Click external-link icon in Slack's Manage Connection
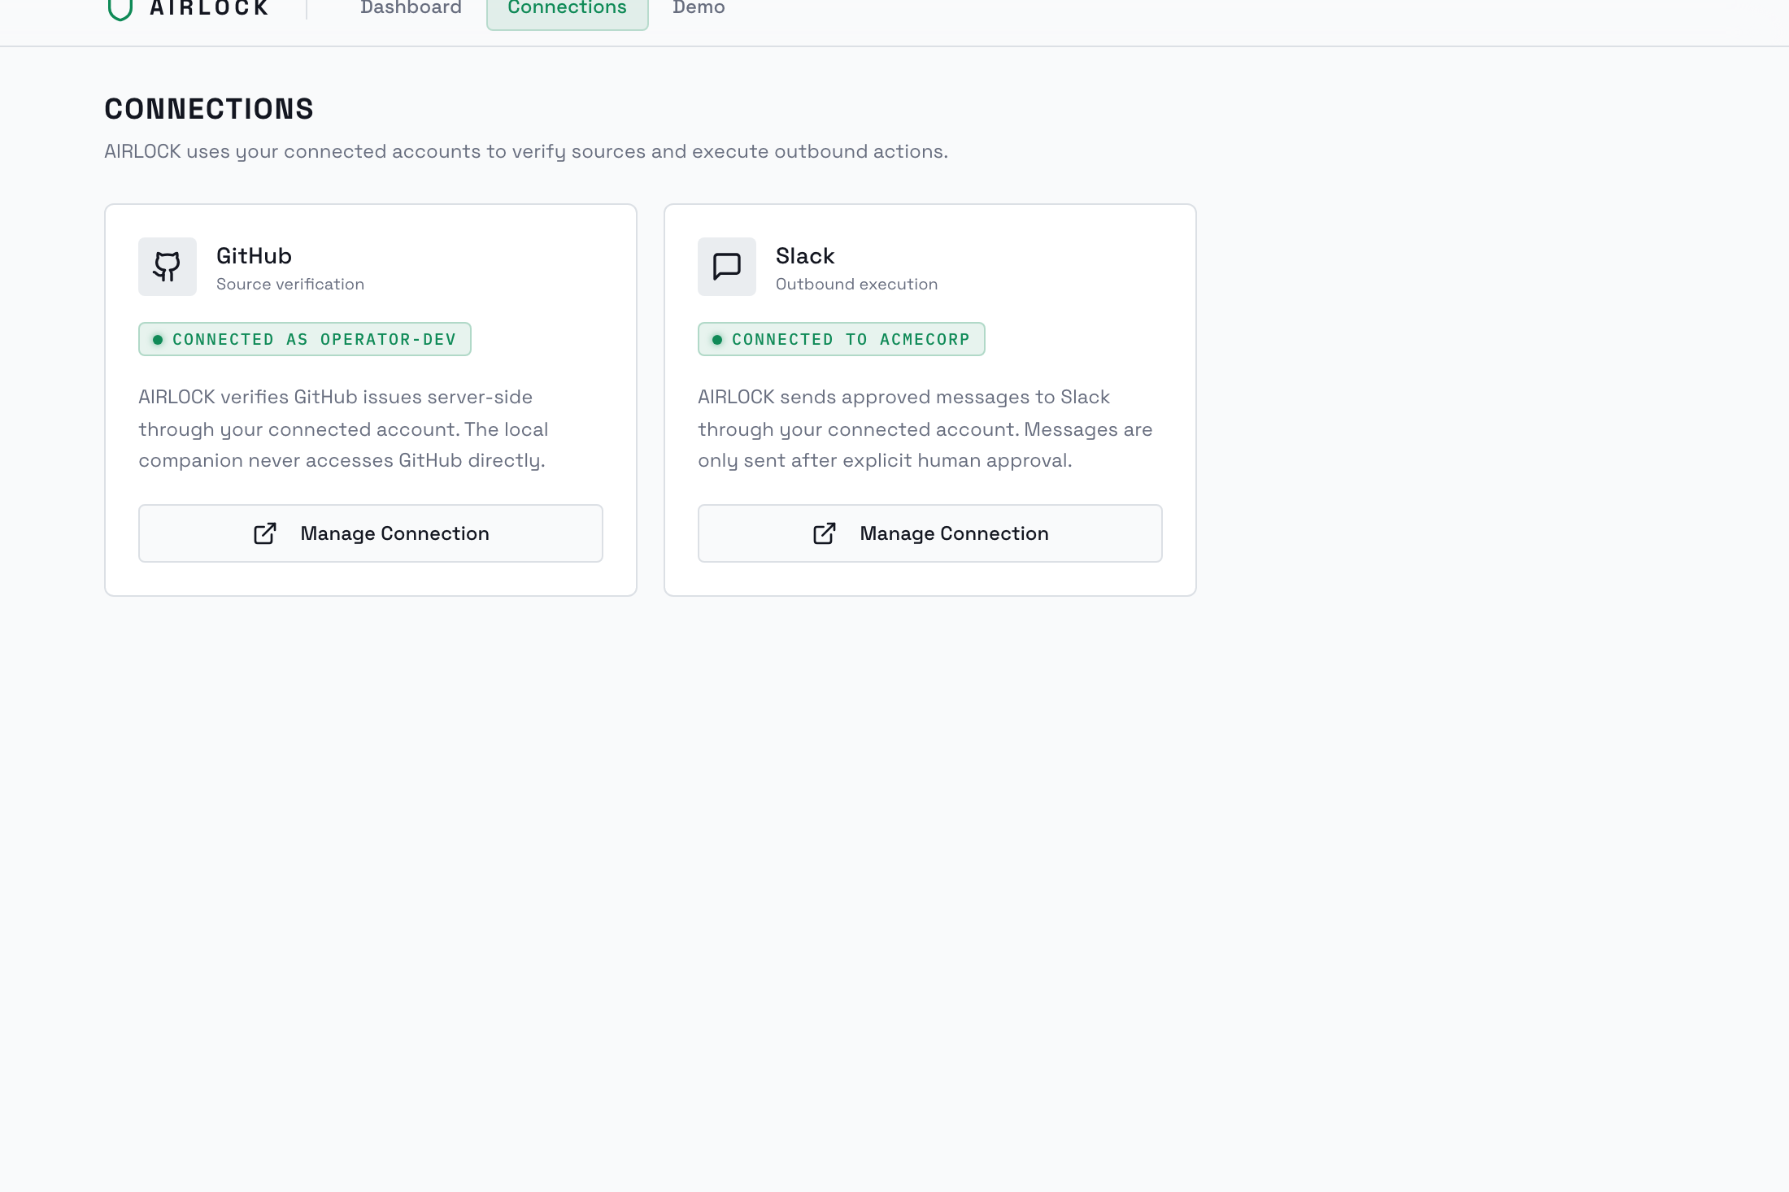This screenshot has height=1192, width=1789. [x=825, y=533]
